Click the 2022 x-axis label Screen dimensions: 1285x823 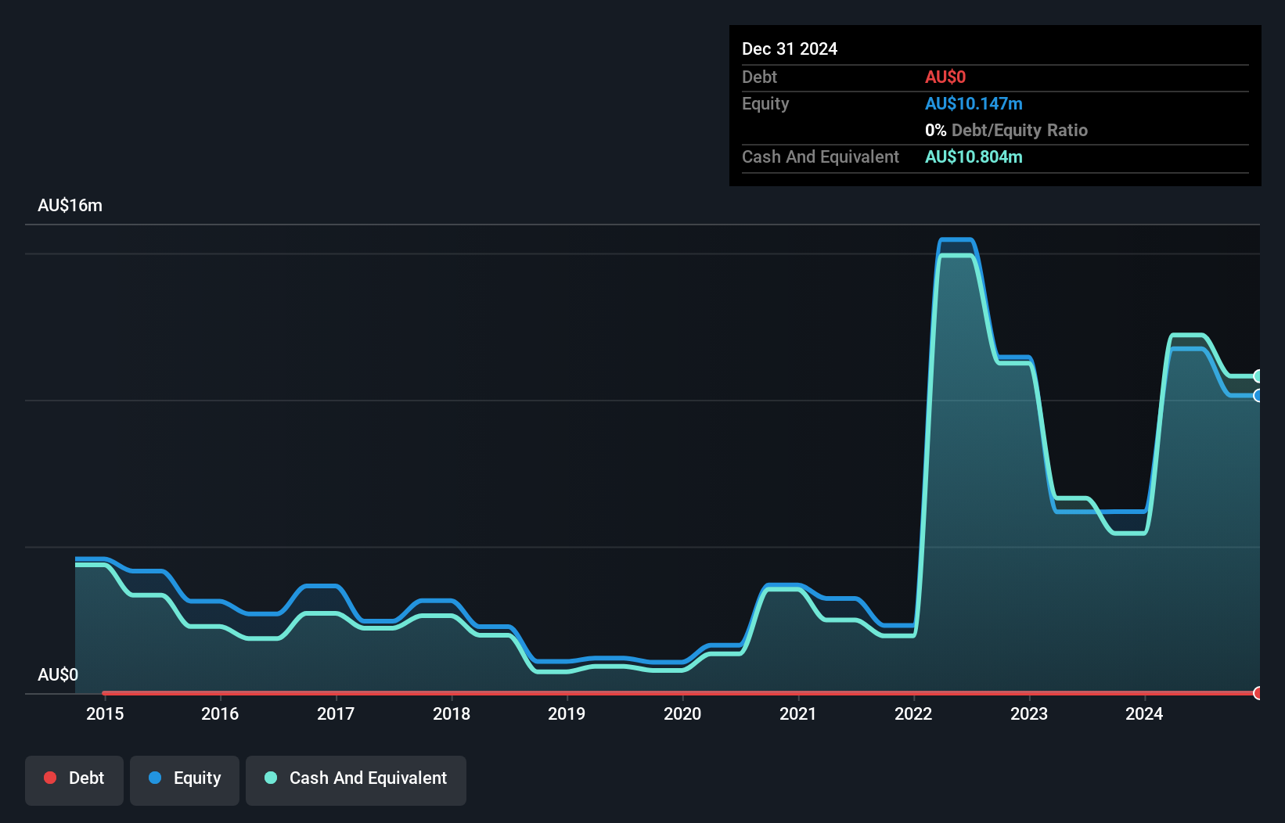click(913, 713)
